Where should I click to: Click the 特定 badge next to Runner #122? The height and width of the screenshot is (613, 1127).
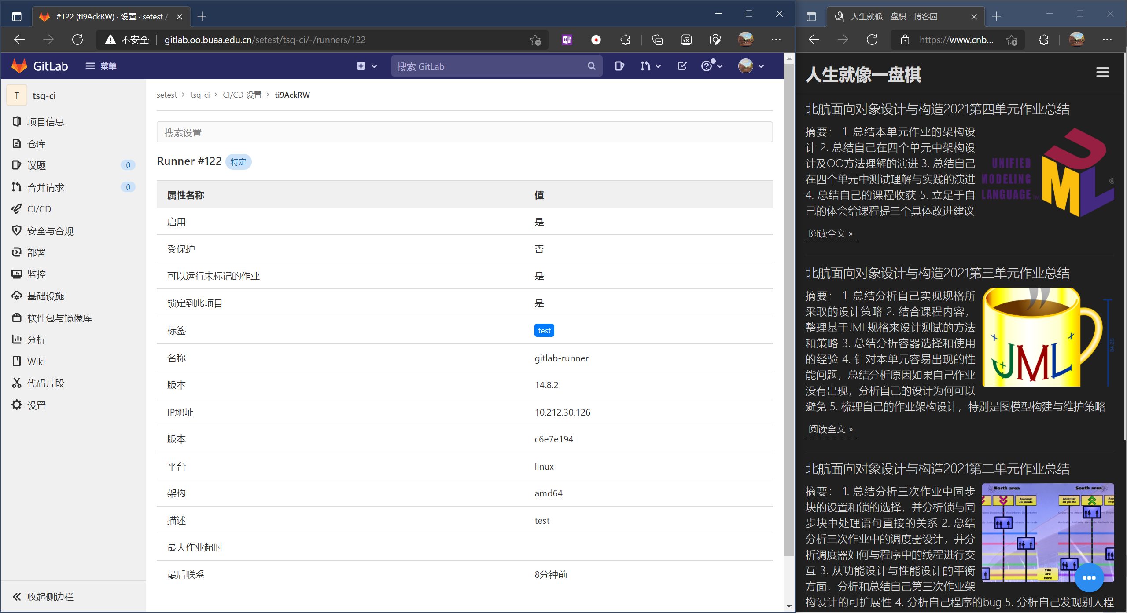click(x=239, y=162)
